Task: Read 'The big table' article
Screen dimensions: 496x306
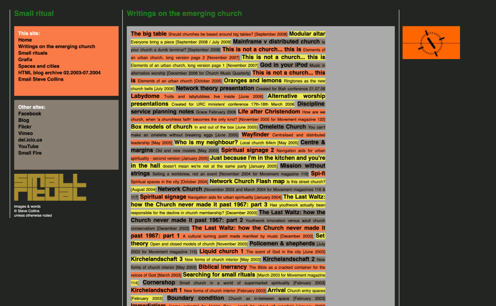Action: (x=148, y=34)
